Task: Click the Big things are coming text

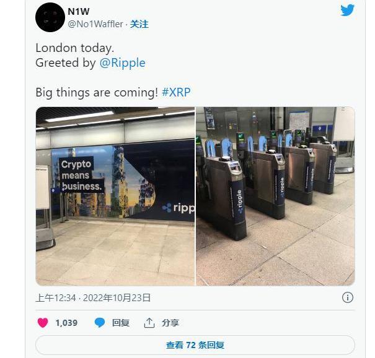Action: coord(97,92)
